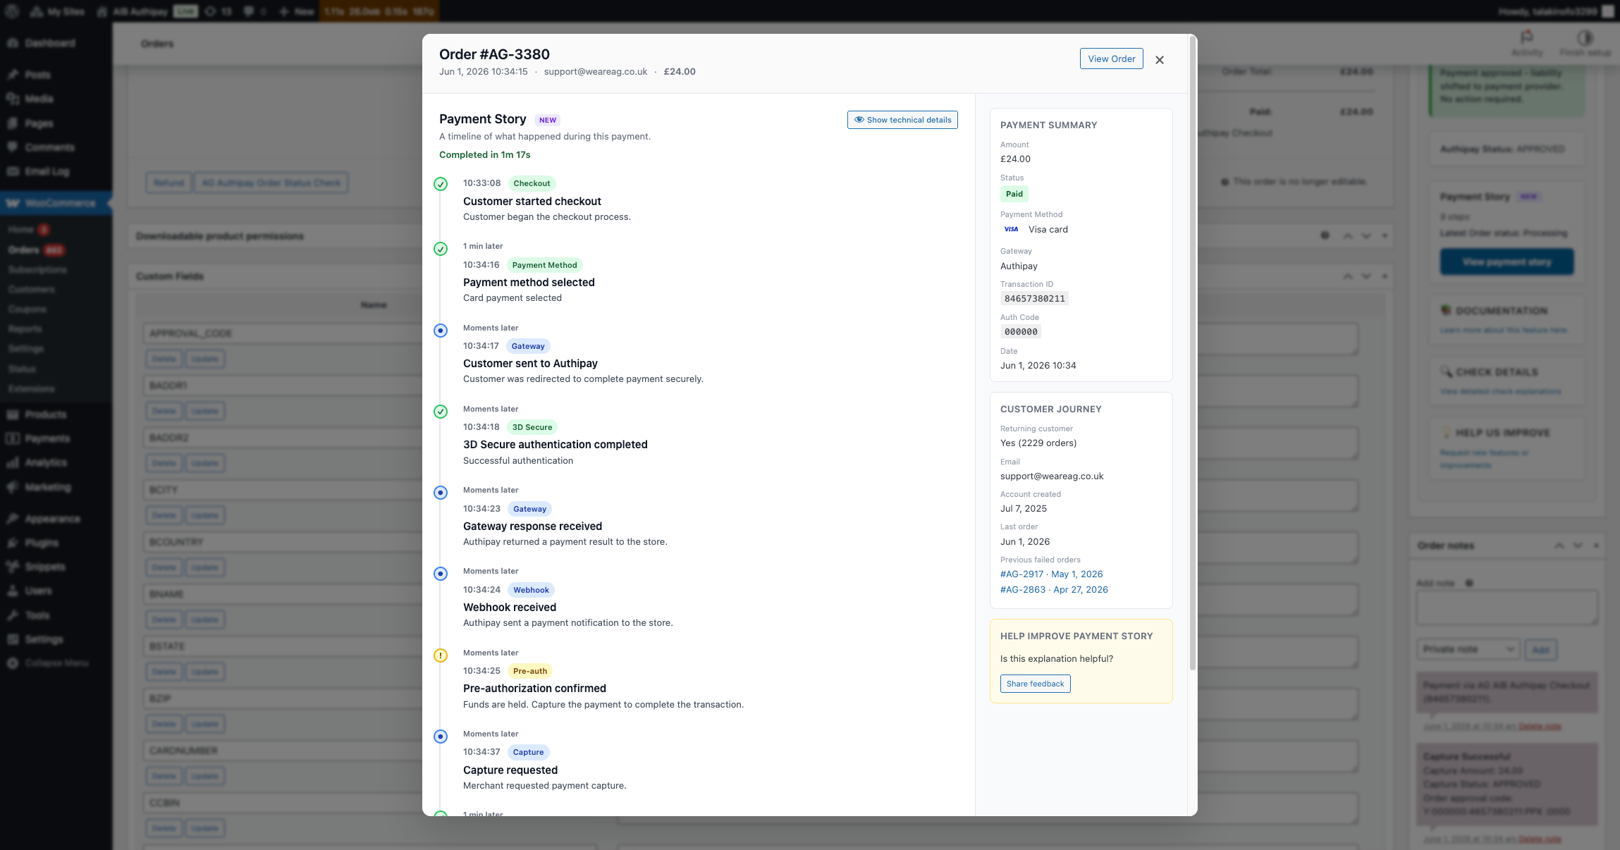Click the blue dot marker beside Capture requested
This screenshot has width=1620, height=850.
441,737
